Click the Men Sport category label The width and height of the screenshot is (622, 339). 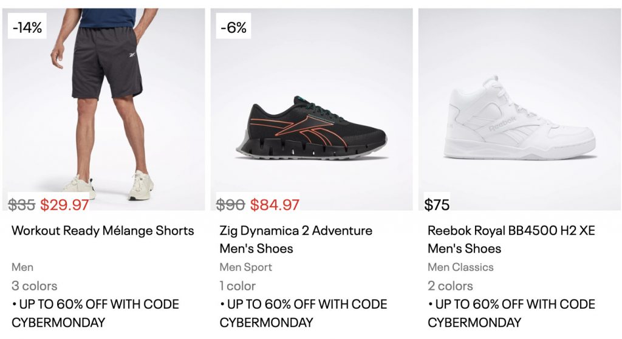click(x=246, y=267)
